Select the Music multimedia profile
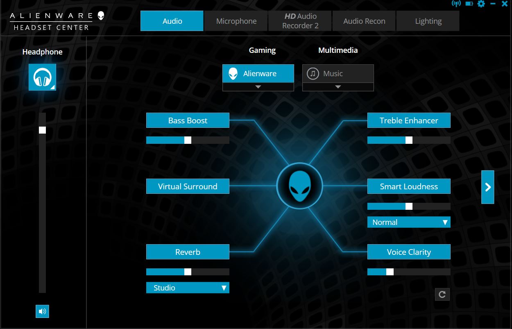Screen dimensions: 512x329 (338, 74)
